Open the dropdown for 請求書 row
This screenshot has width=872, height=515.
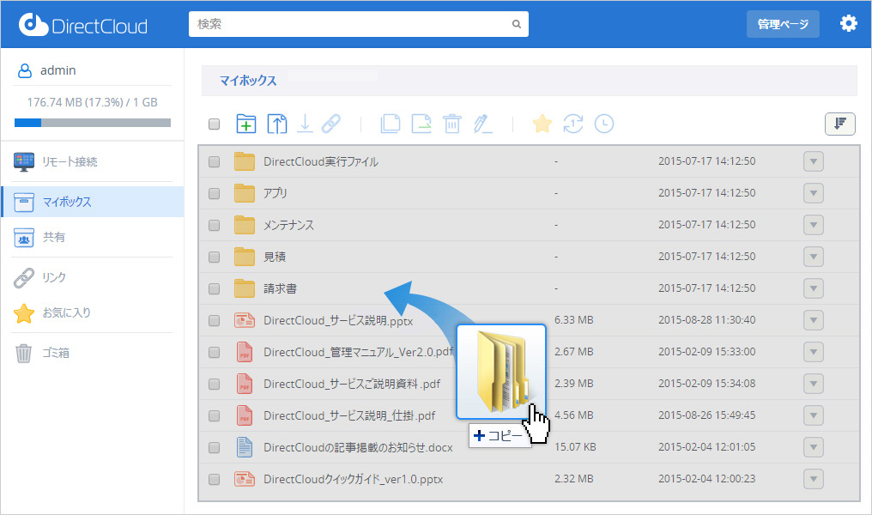[x=813, y=288]
